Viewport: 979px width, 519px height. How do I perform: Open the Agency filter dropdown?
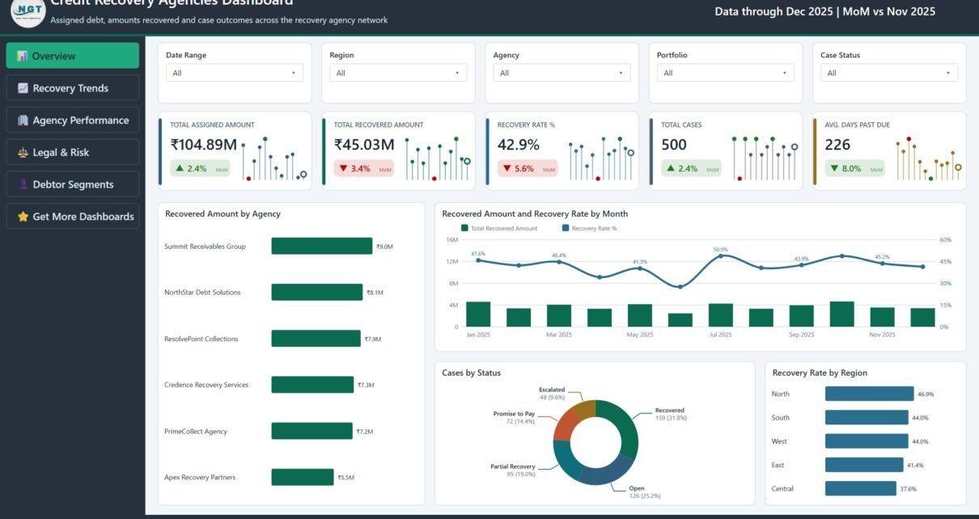[562, 73]
